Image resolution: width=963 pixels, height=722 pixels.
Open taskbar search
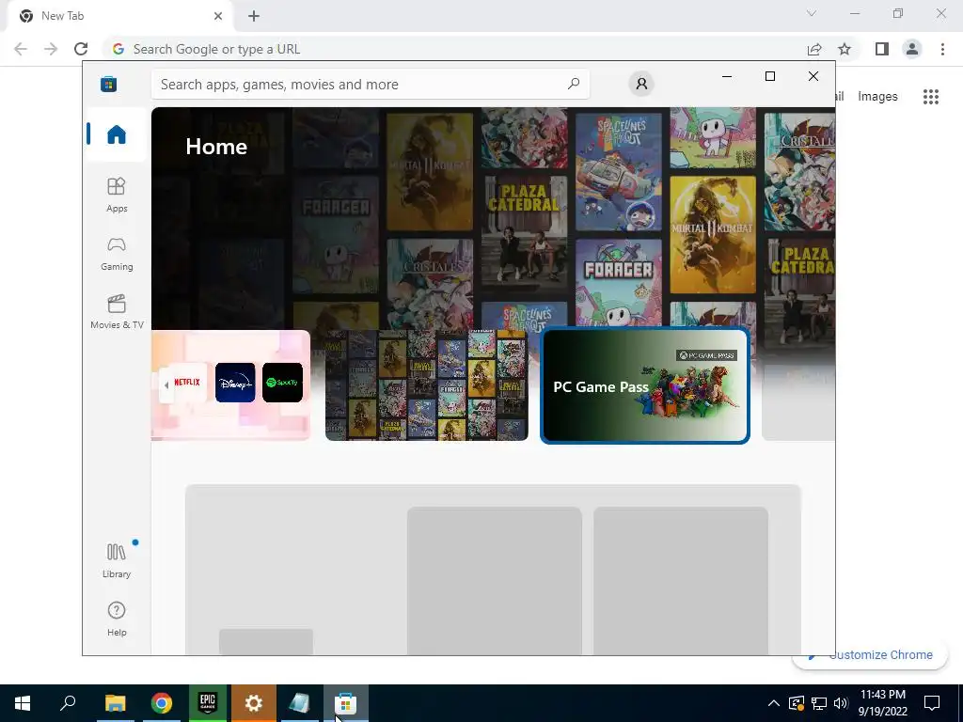click(x=68, y=703)
